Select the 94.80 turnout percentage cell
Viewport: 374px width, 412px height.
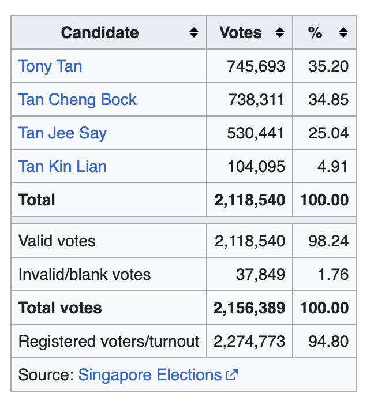pyautogui.click(x=324, y=342)
